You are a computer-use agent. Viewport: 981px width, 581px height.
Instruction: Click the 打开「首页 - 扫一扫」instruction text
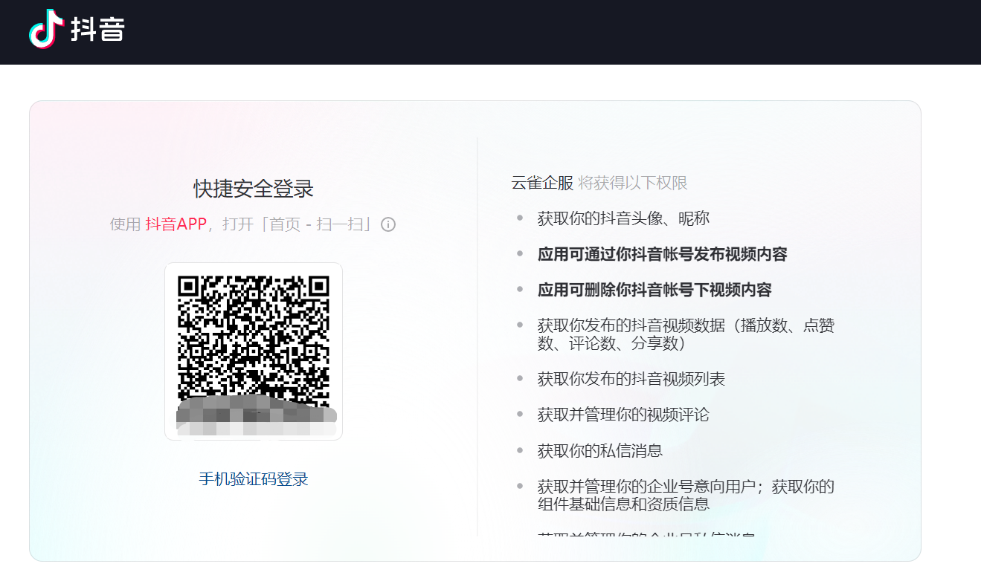(298, 224)
